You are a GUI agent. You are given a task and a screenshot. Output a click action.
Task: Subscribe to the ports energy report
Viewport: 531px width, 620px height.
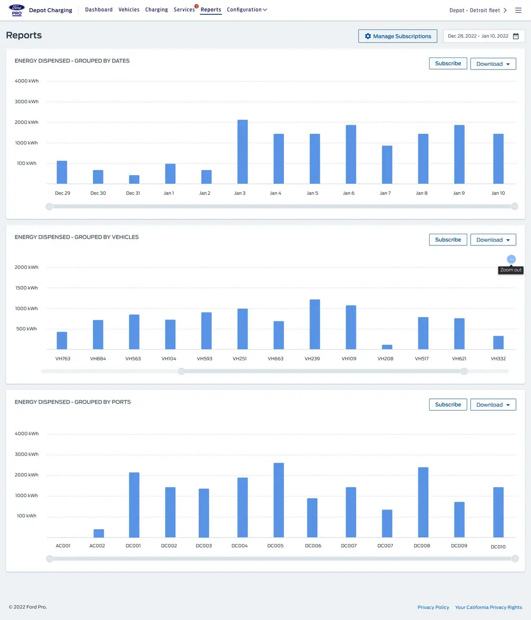click(448, 404)
